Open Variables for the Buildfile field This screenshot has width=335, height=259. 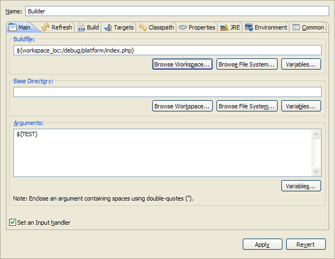301,64
